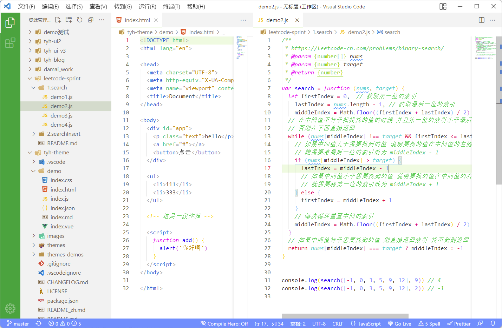Click the New Folder icon in explorer header
The width and height of the screenshot is (502, 328).
[69, 20]
